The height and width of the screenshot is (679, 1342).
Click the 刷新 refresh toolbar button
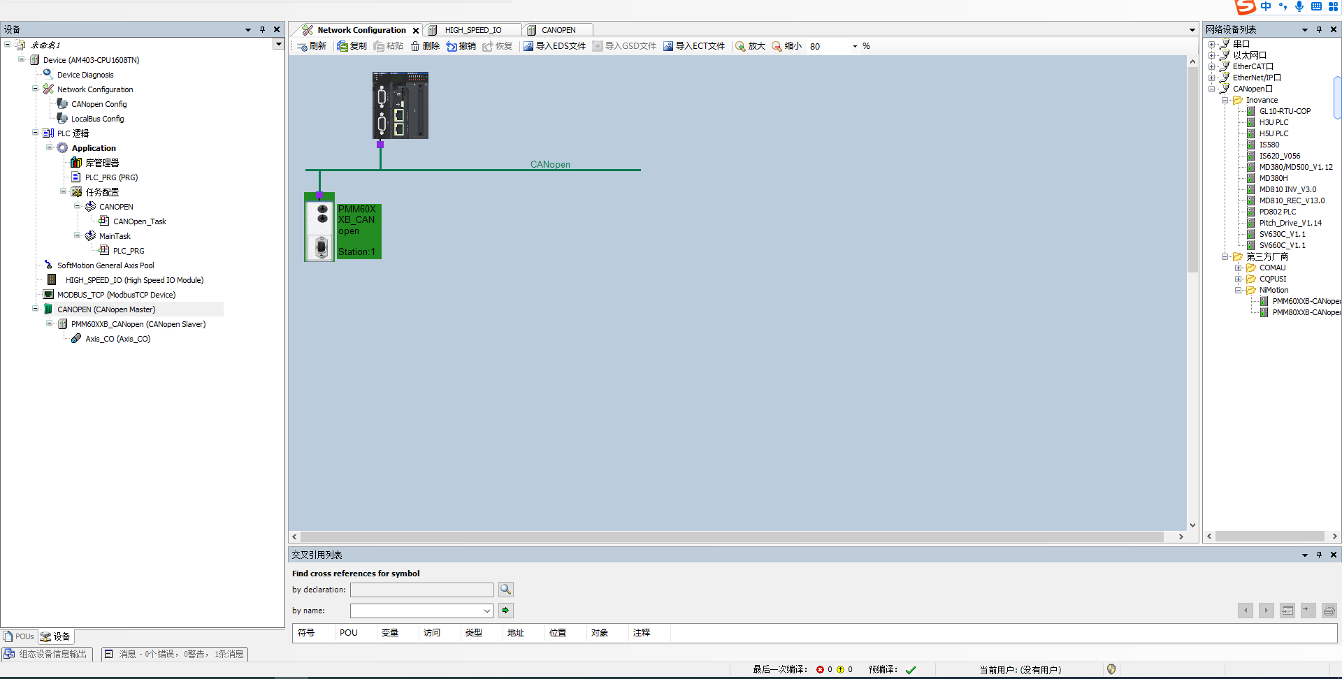pos(312,46)
